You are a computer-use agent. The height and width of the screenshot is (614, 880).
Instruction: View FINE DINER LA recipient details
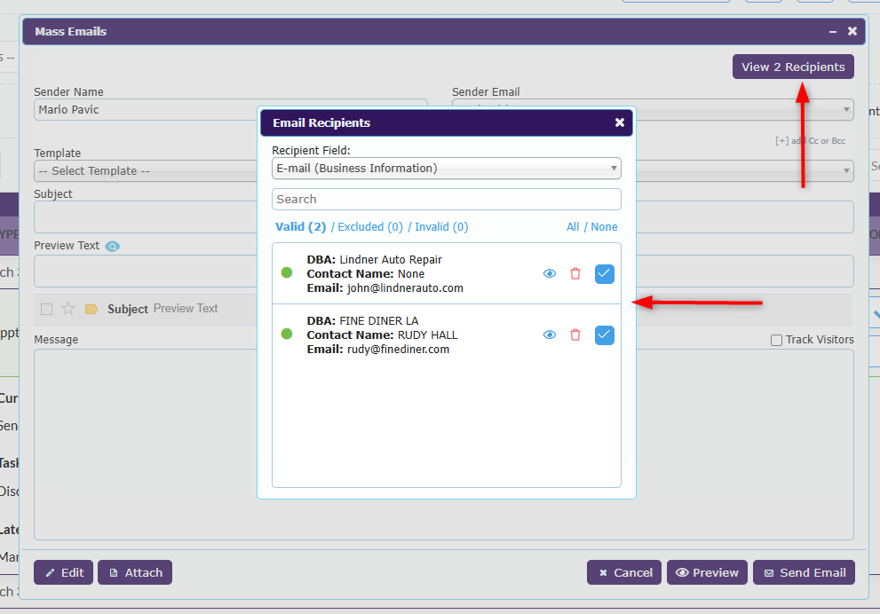(550, 335)
